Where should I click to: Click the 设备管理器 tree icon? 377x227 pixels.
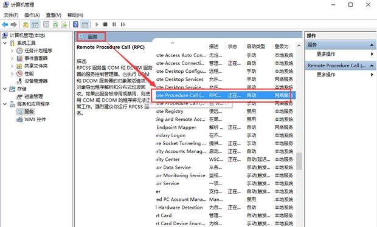pos(19,81)
